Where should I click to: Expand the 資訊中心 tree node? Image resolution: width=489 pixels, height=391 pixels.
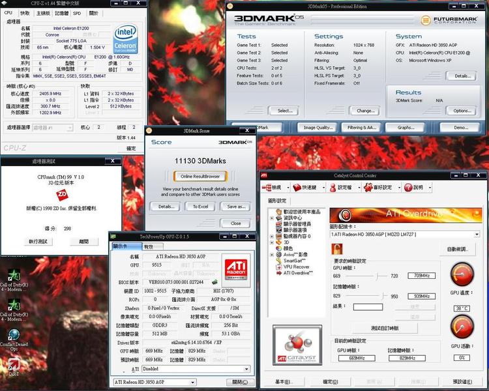272,218
